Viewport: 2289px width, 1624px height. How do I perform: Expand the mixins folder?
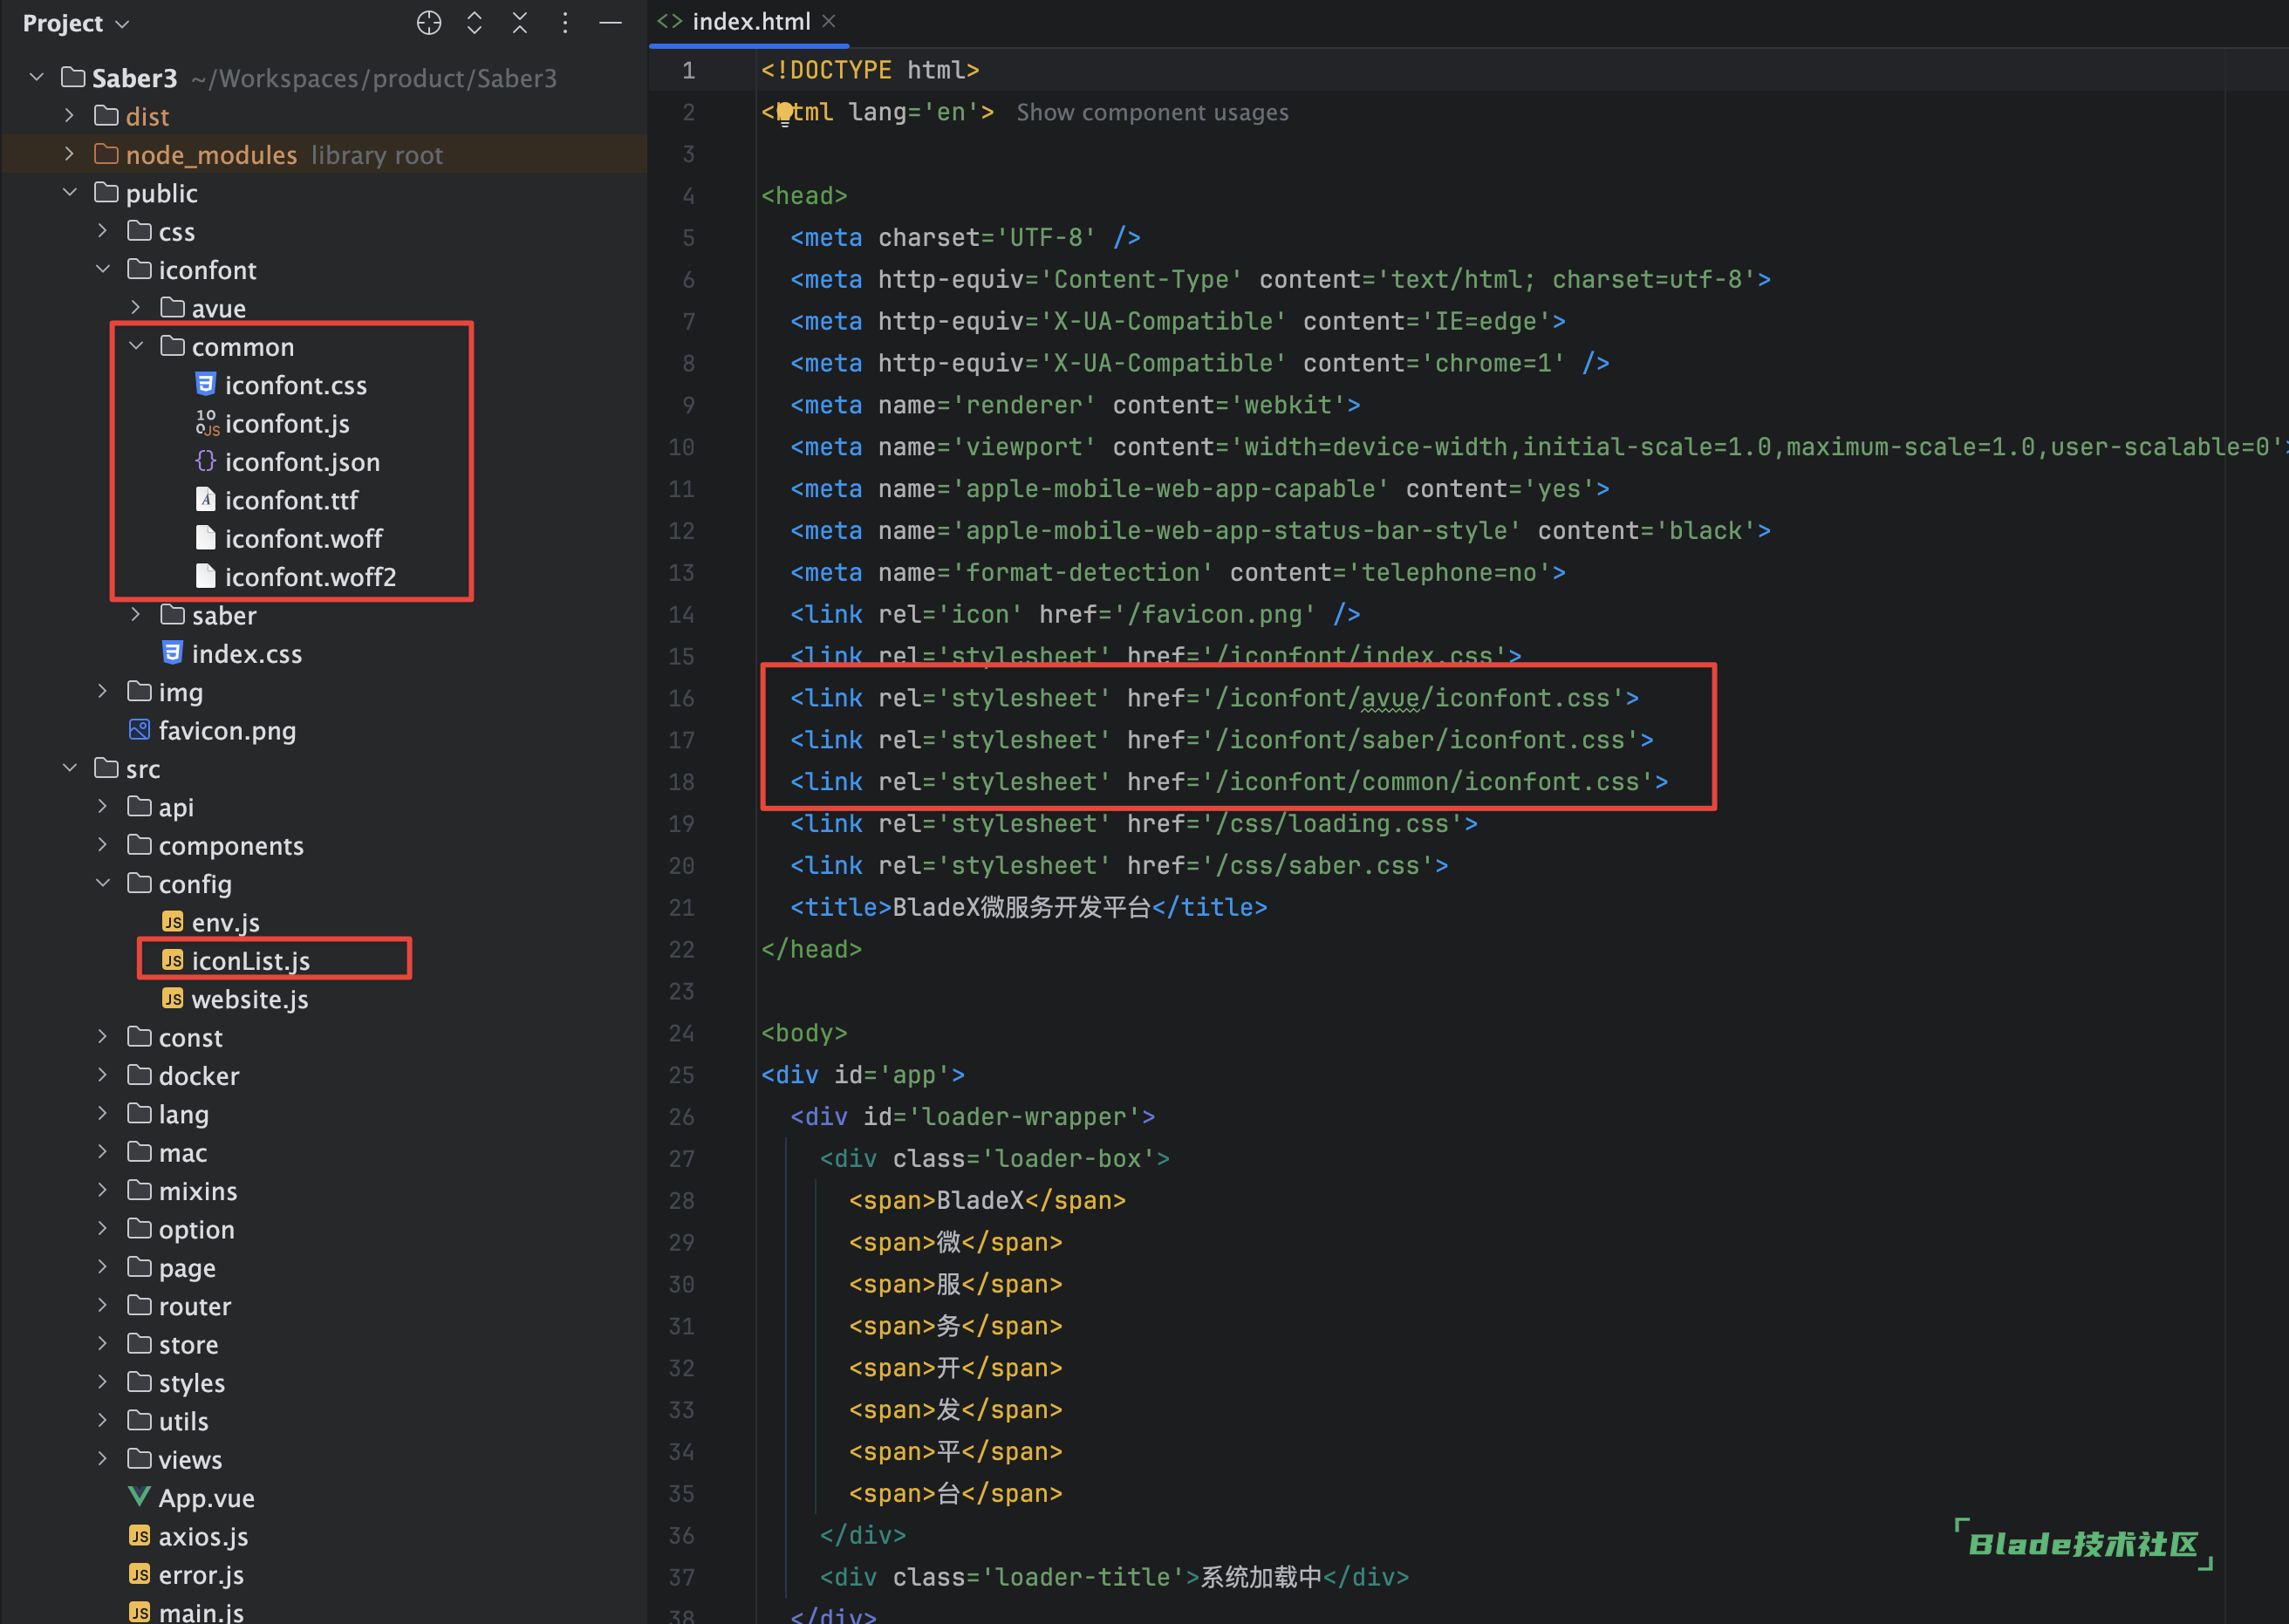103,1190
